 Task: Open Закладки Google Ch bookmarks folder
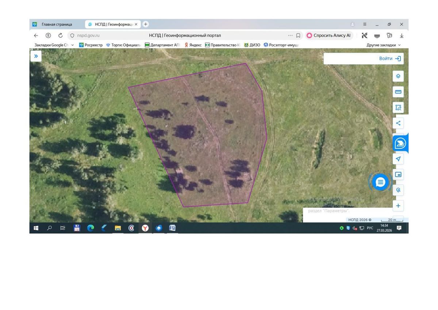51,45
